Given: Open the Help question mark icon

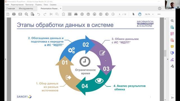Looking at the screenshot, I should pos(159,8).
